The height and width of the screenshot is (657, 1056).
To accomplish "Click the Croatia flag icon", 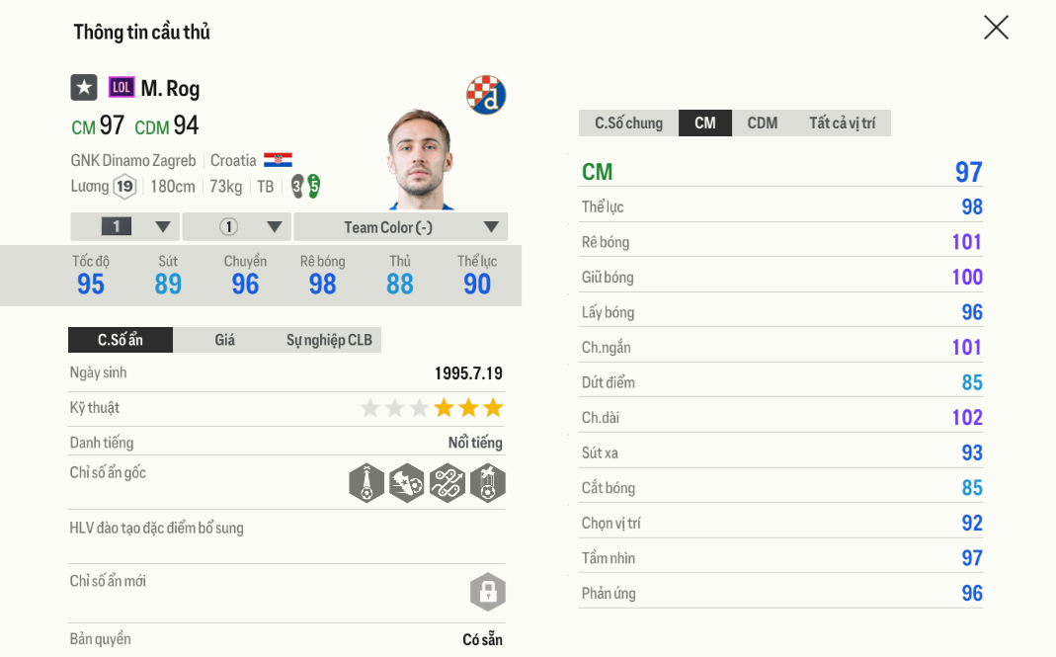I will (278, 160).
